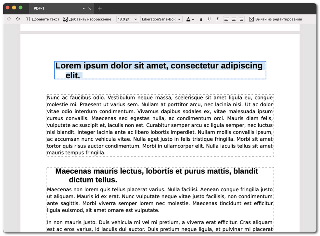This screenshot has height=236, width=320.
Task: Open a new tab with the + button
Action: pyautogui.click(x=99, y=8)
